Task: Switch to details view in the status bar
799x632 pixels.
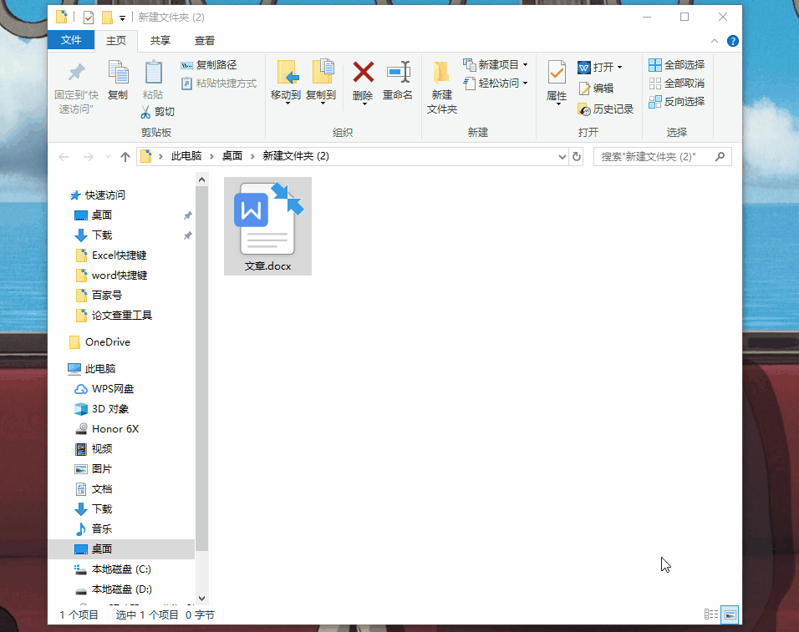Action: point(710,614)
